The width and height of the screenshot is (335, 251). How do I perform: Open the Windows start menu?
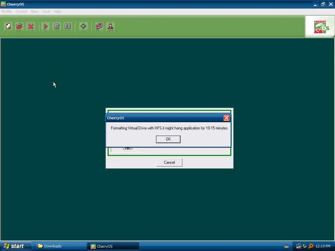pos(15,246)
